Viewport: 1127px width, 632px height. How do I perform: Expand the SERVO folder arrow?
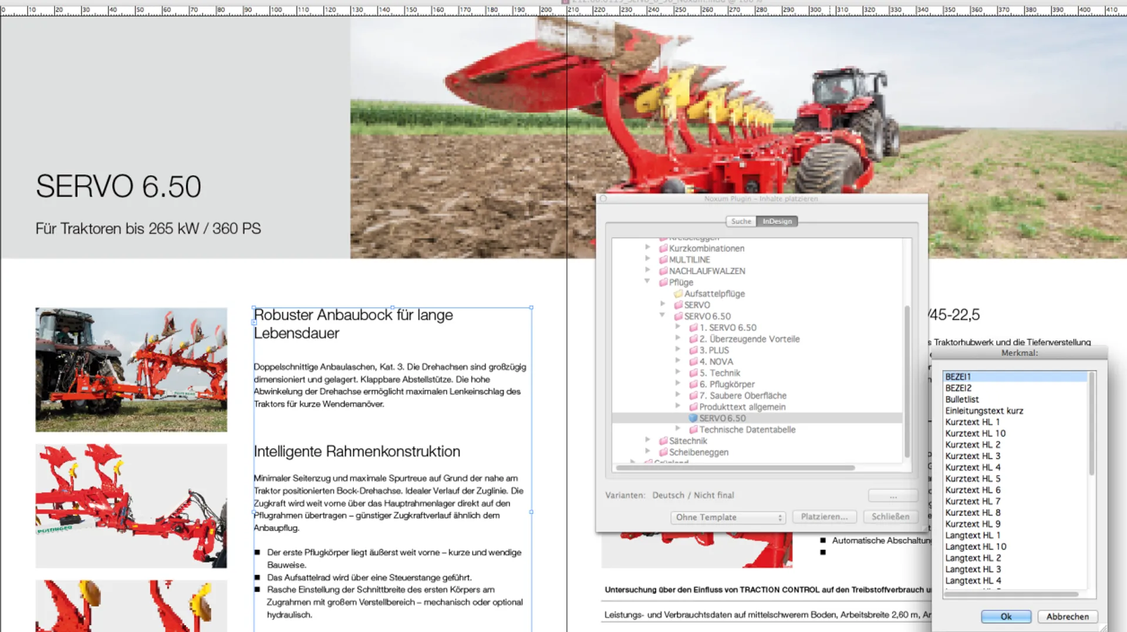(663, 304)
